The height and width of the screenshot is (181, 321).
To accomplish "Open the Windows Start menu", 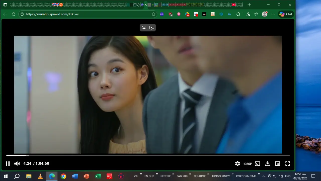I will 6,176.
